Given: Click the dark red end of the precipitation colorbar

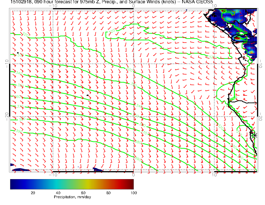Looking at the screenshot, I should coord(131,184).
